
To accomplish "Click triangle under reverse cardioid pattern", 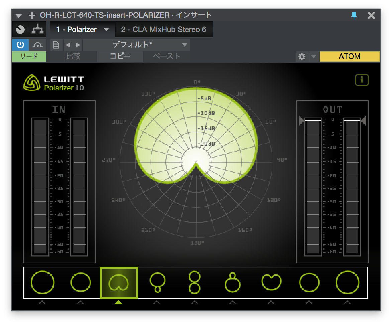I will pyautogui.click(x=271, y=303).
